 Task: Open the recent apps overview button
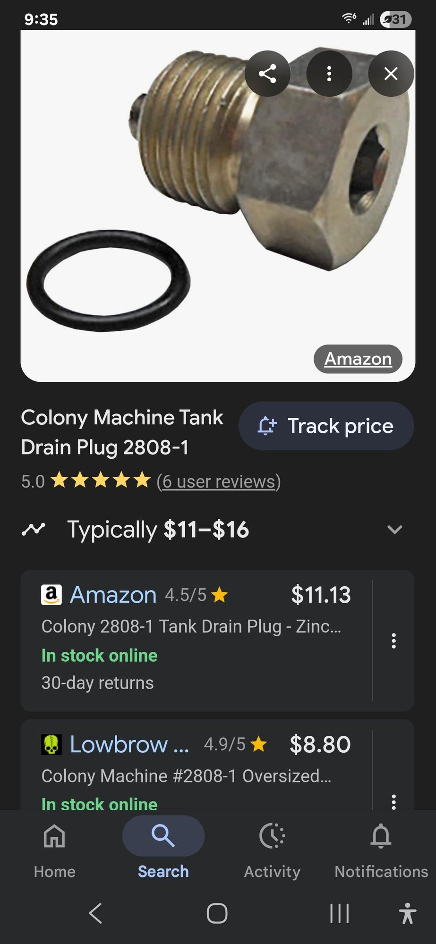click(339, 913)
